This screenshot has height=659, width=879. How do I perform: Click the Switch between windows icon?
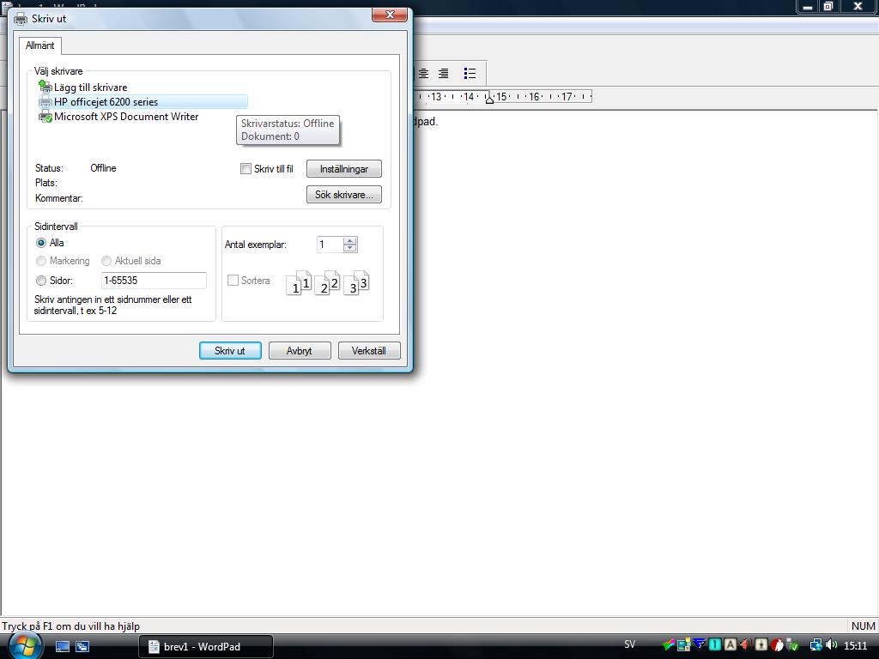(82, 646)
